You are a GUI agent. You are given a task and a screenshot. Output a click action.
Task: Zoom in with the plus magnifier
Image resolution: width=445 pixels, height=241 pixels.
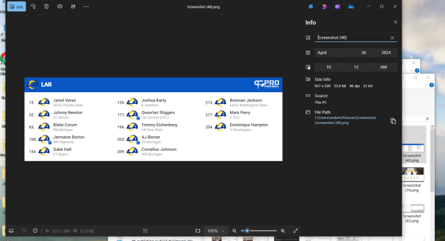(x=283, y=231)
